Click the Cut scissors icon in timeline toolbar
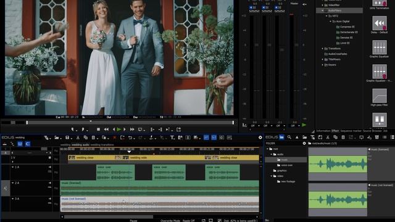 78,138
